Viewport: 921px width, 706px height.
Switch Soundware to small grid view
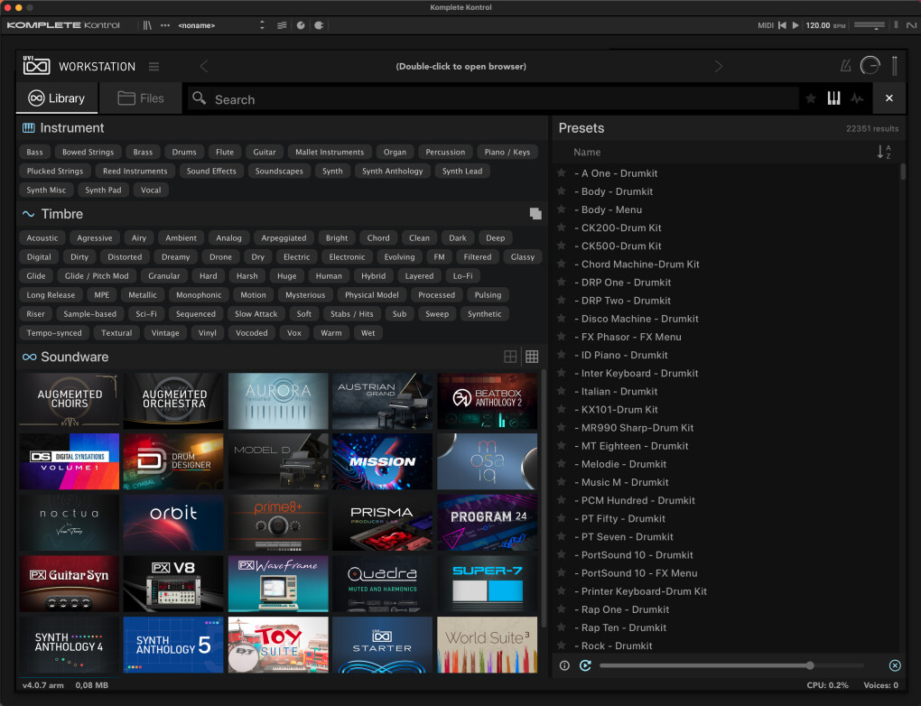click(532, 357)
